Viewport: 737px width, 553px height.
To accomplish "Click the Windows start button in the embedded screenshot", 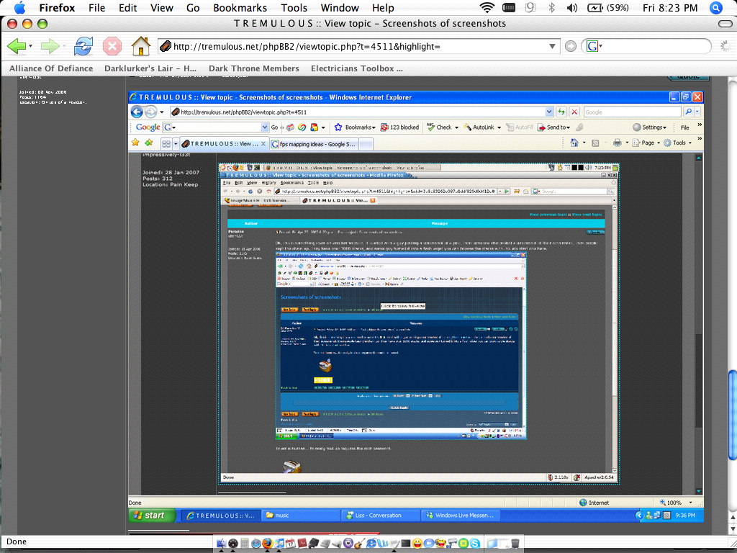I will (x=152, y=516).
